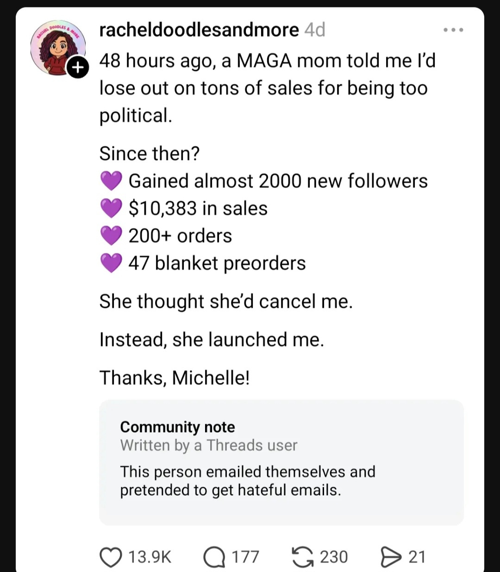
Task: Tap the "47 blanket preorders" line
Action: click(x=217, y=263)
